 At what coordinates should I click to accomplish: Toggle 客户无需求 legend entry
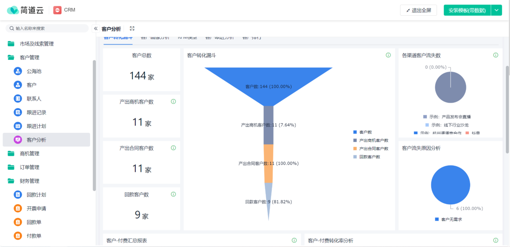click(x=448, y=219)
